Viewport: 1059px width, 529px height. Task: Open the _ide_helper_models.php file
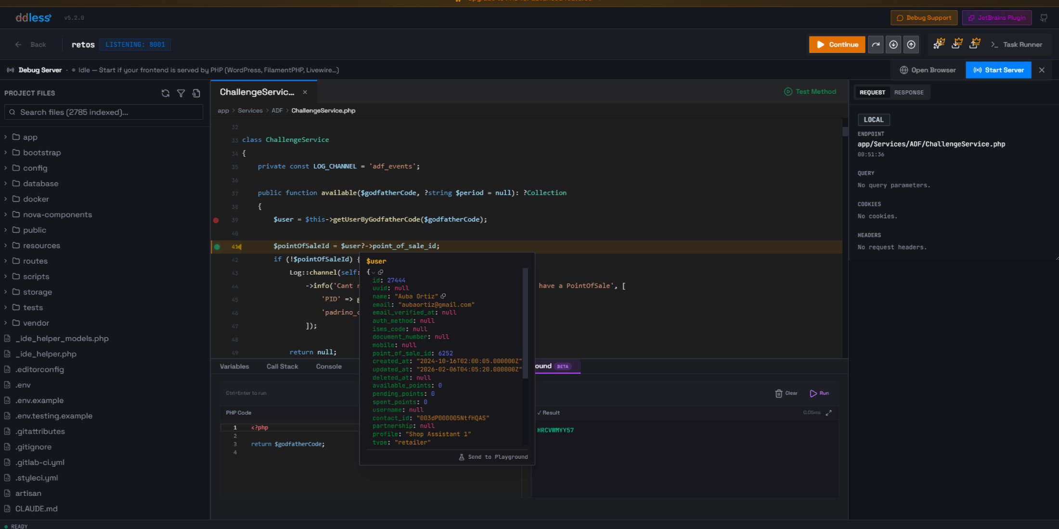(62, 339)
